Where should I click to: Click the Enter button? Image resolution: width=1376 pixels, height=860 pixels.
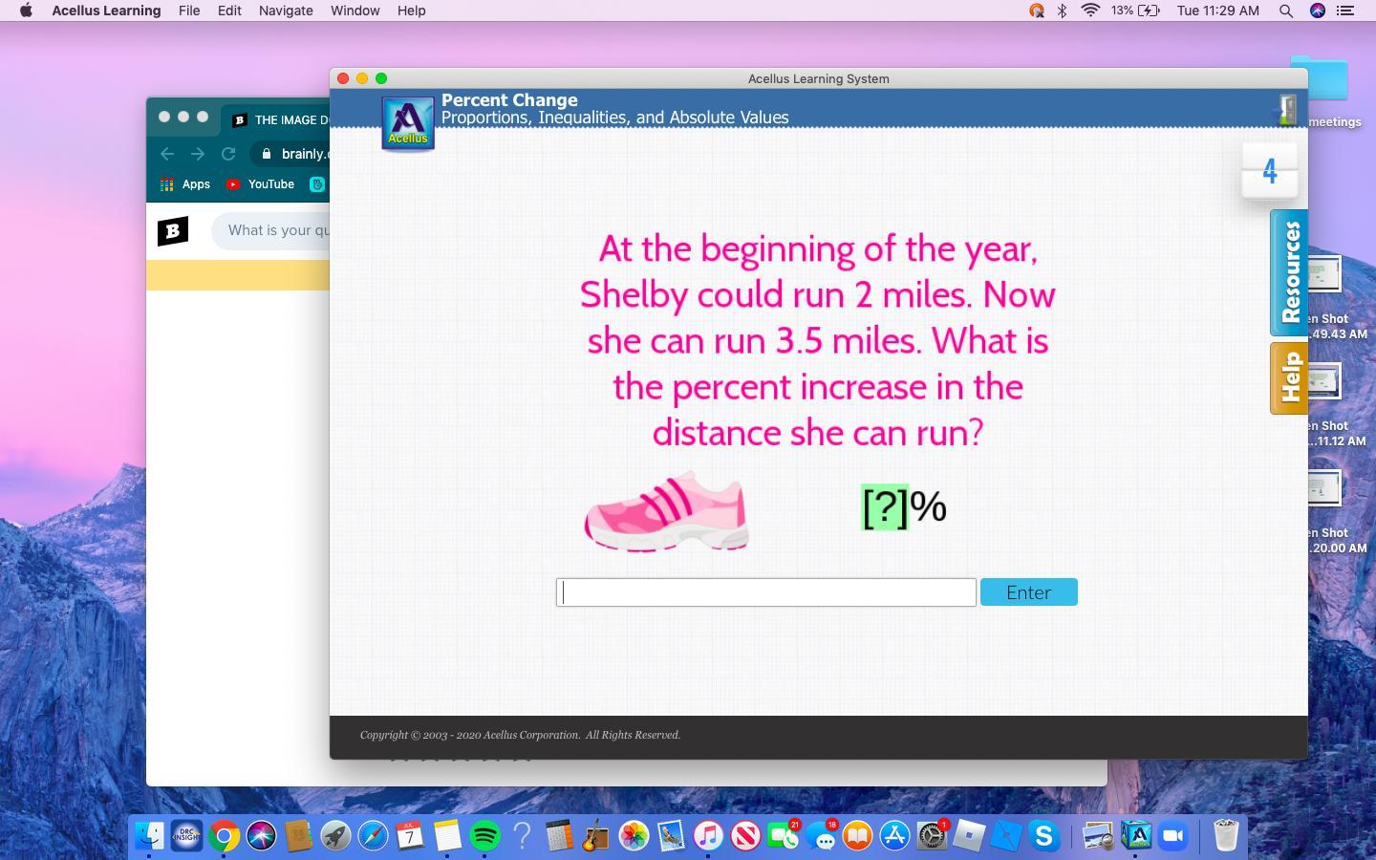tap(1029, 592)
